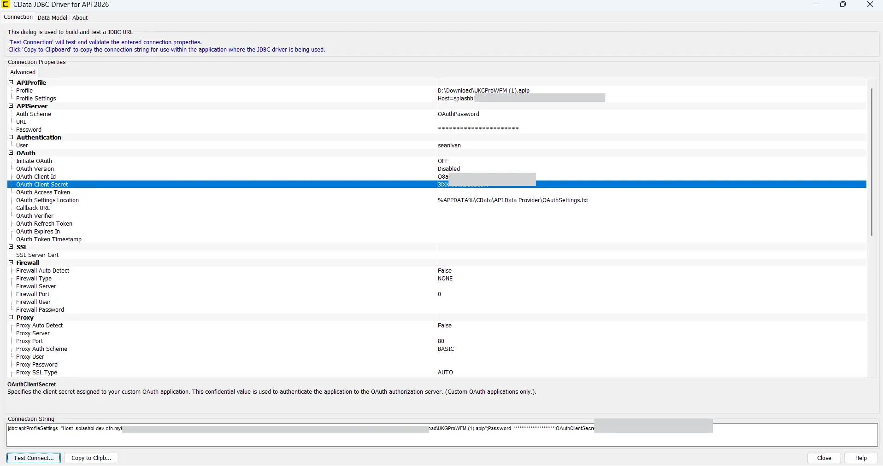
Task: Open Help for the driver
Action: click(861, 458)
